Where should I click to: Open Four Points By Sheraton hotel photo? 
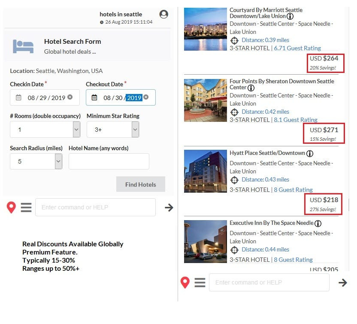pyautogui.click(x=206, y=100)
